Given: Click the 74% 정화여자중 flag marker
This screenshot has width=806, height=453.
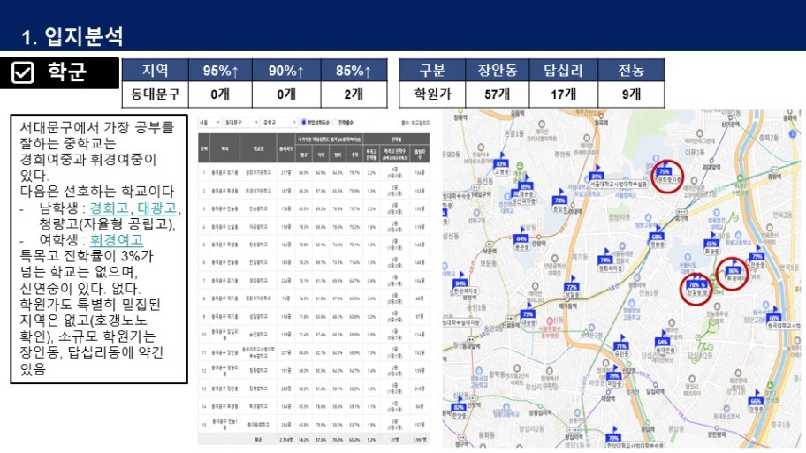Looking at the screenshot, I should click(x=606, y=260).
